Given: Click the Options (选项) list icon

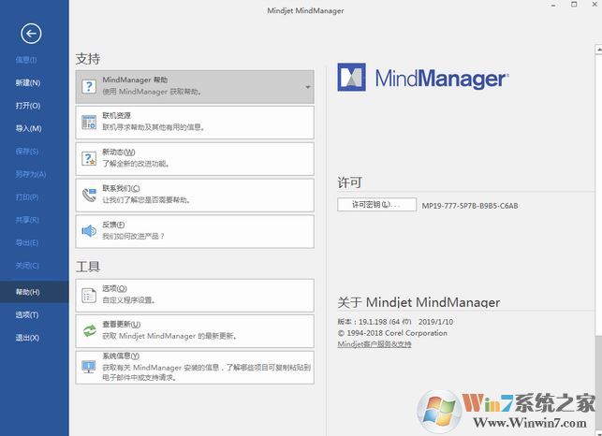Looking at the screenshot, I should [x=89, y=296].
